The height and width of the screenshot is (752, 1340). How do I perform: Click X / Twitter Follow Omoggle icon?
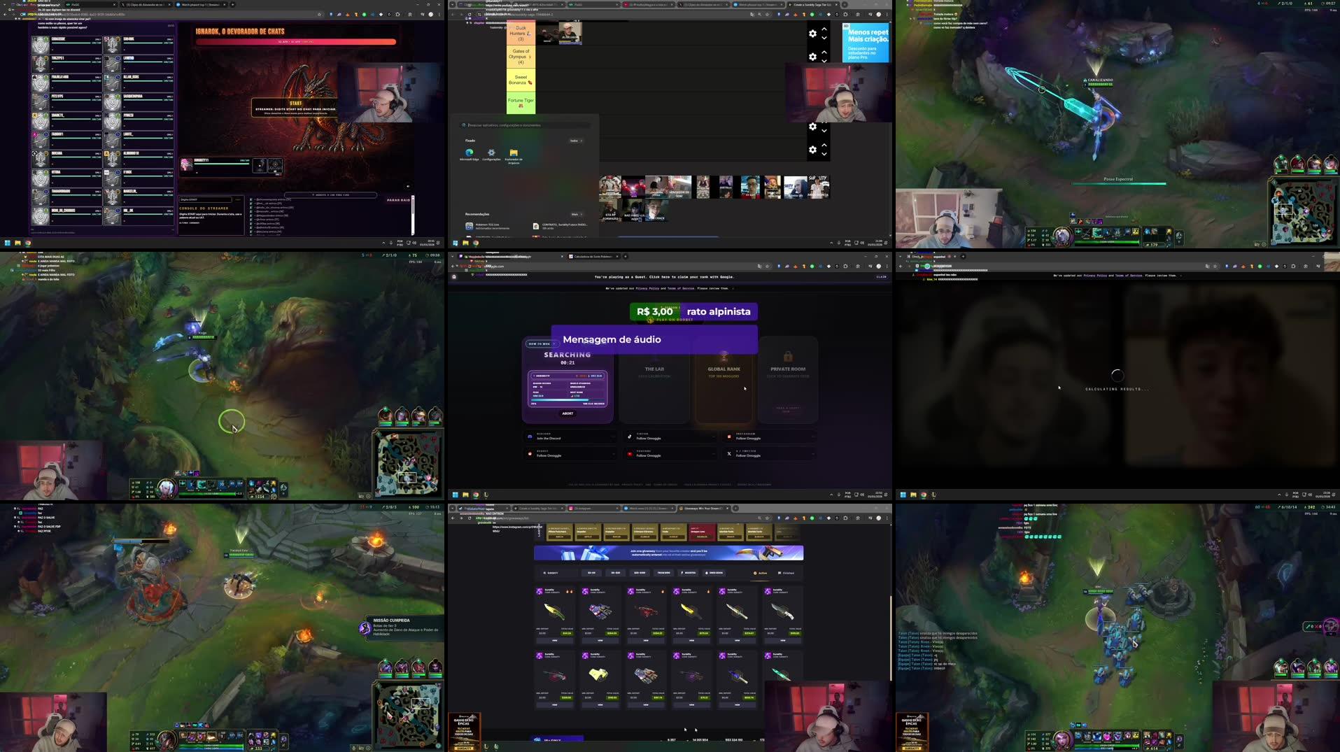[x=729, y=453]
